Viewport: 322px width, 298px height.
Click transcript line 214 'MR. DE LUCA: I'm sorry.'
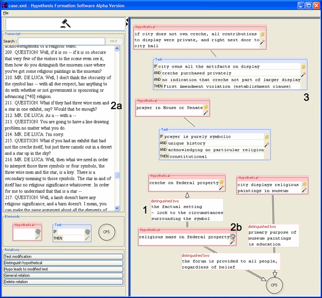pyautogui.click(x=34, y=135)
